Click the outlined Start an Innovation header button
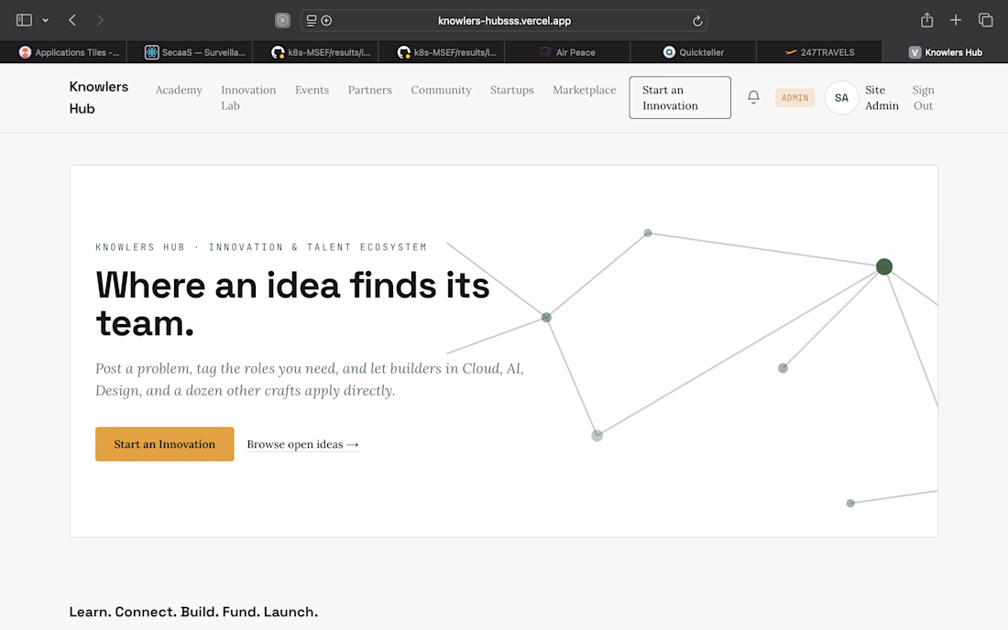 [680, 98]
